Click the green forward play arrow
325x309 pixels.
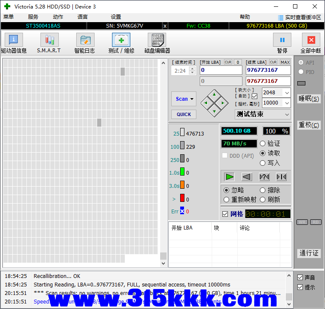pyautogui.click(x=230, y=177)
